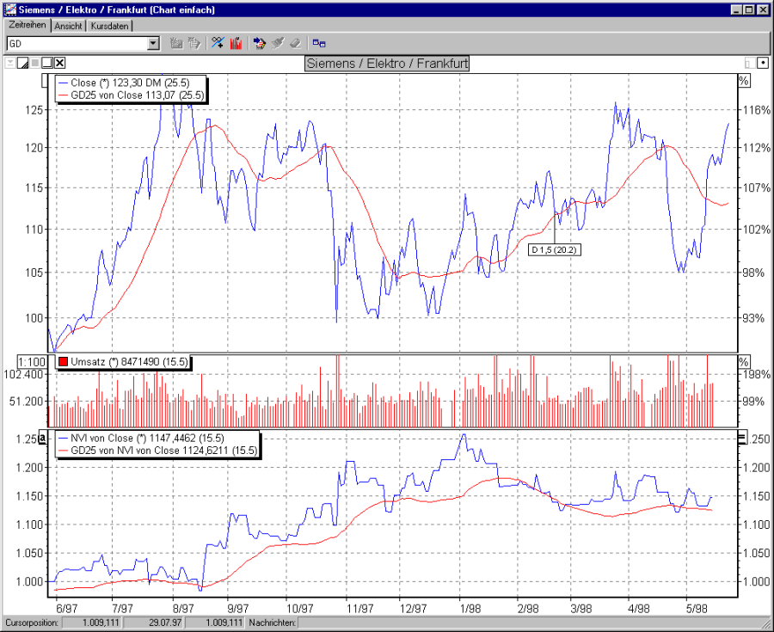The width and height of the screenshot is (774, 632).
Task: Toggle the gradient fill square above the chart
Action: [x=23, y=63]
